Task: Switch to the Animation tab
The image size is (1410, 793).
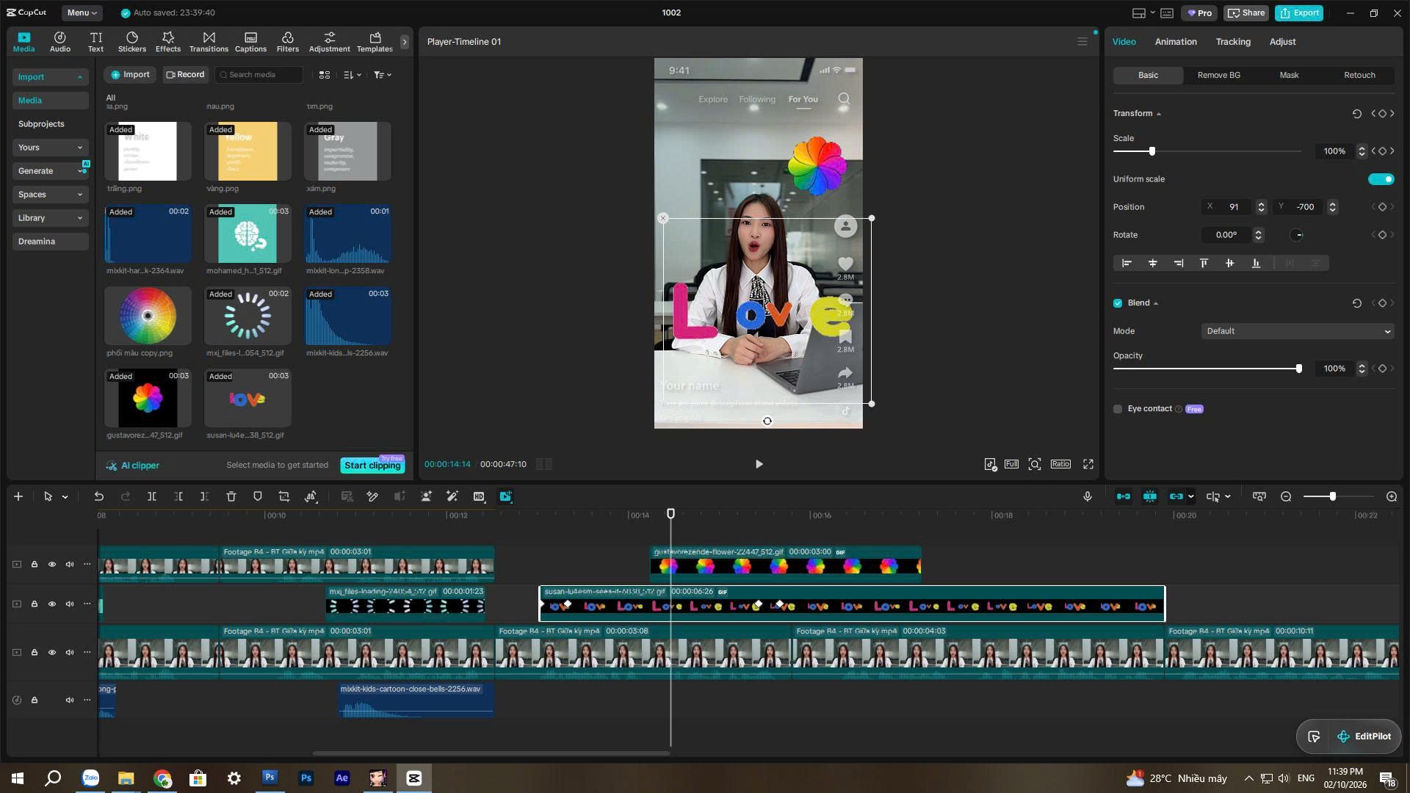Action: coord(1176,42)
